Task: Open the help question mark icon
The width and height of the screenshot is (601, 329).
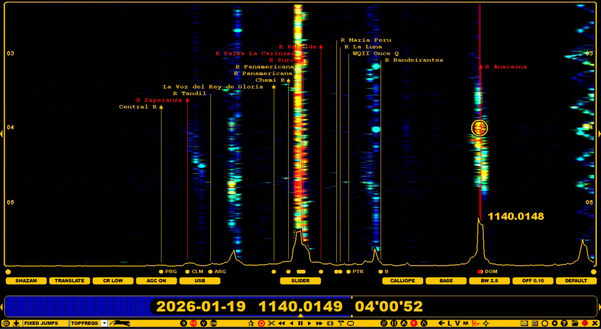Action: 564,323
